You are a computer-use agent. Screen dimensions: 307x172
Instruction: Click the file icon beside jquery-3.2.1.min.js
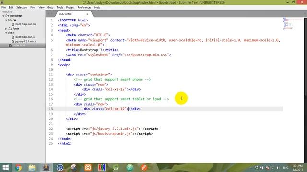(x=13, y=42)
